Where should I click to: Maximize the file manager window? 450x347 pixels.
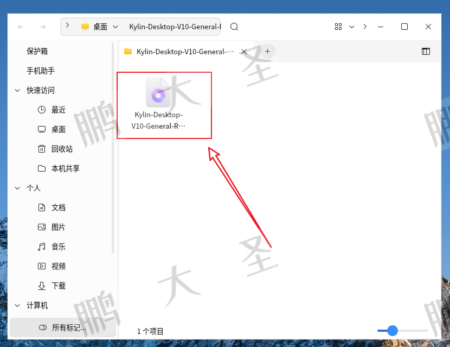404,27
